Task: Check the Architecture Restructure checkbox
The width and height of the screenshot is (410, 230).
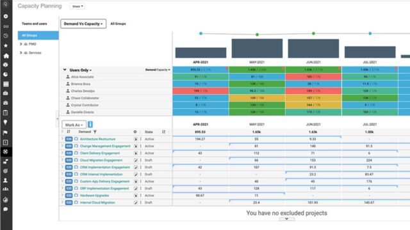Action: coord(76,139)
